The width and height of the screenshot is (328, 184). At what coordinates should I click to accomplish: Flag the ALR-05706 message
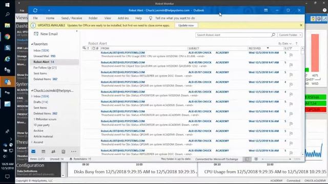[291, 85]
